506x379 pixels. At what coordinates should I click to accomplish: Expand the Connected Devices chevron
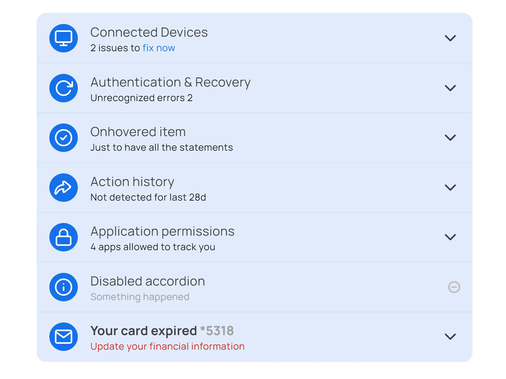(450, 38)
